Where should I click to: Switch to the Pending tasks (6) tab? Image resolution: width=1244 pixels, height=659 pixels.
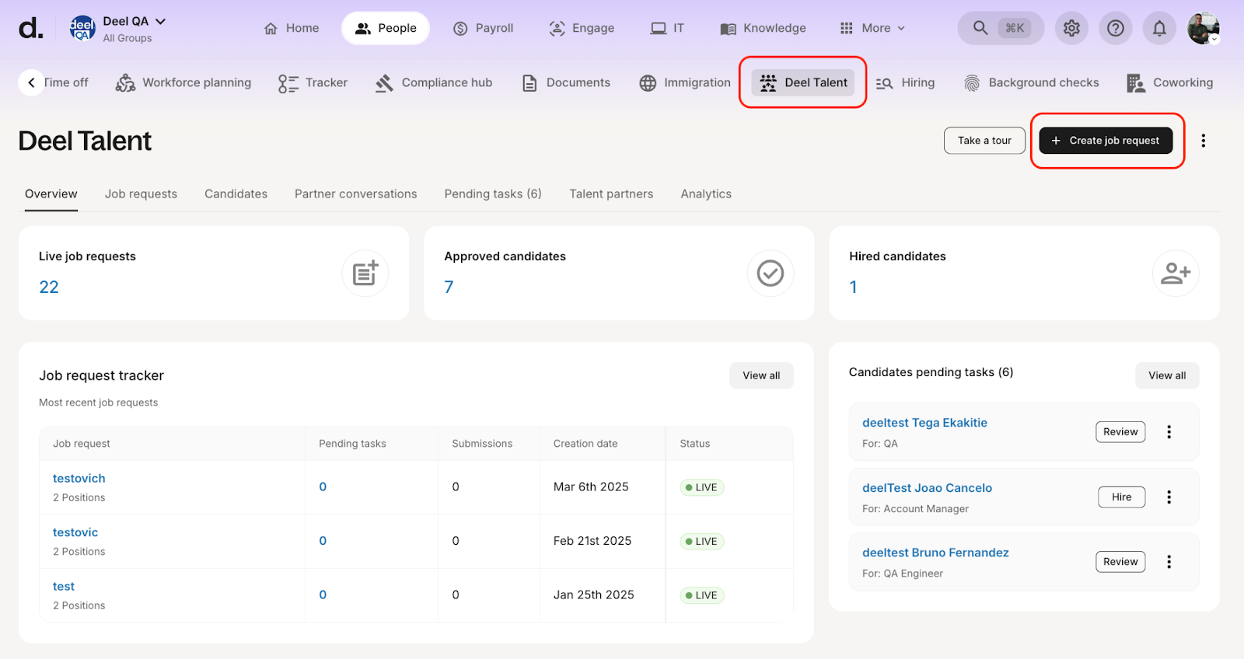click(x=493, y=194)
